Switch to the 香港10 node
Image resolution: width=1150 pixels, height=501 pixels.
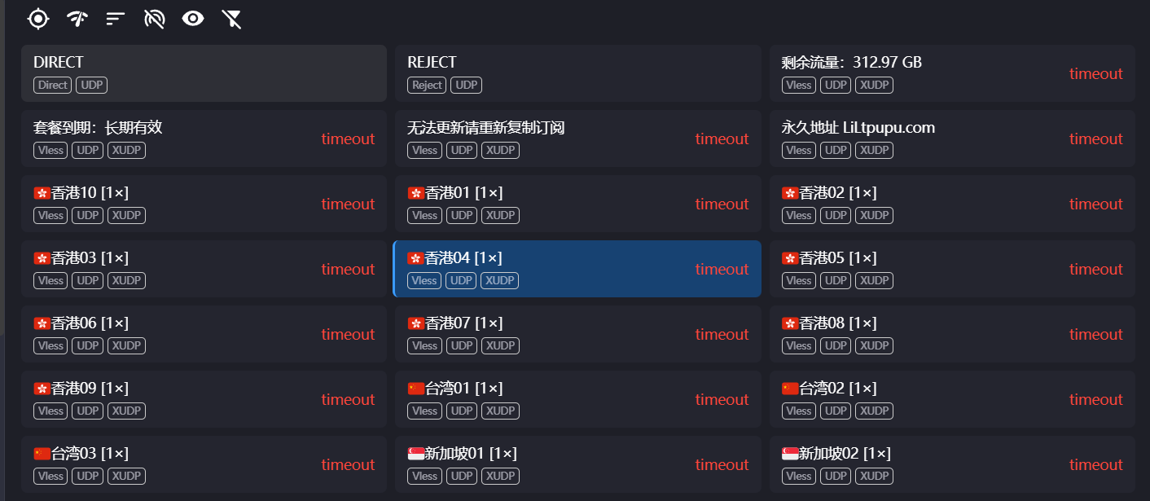179,203
